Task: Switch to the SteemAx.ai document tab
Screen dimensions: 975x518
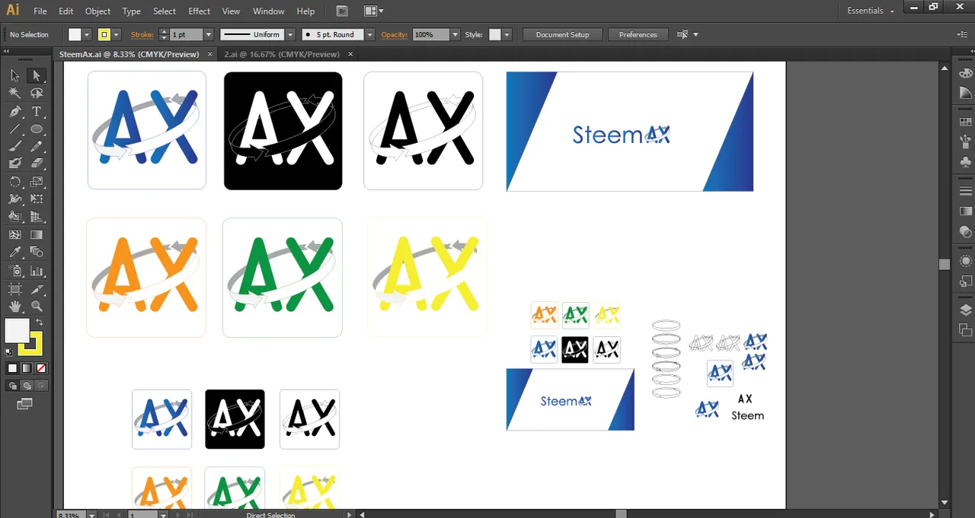Action: pyautogui.click(x=129, y=54)
